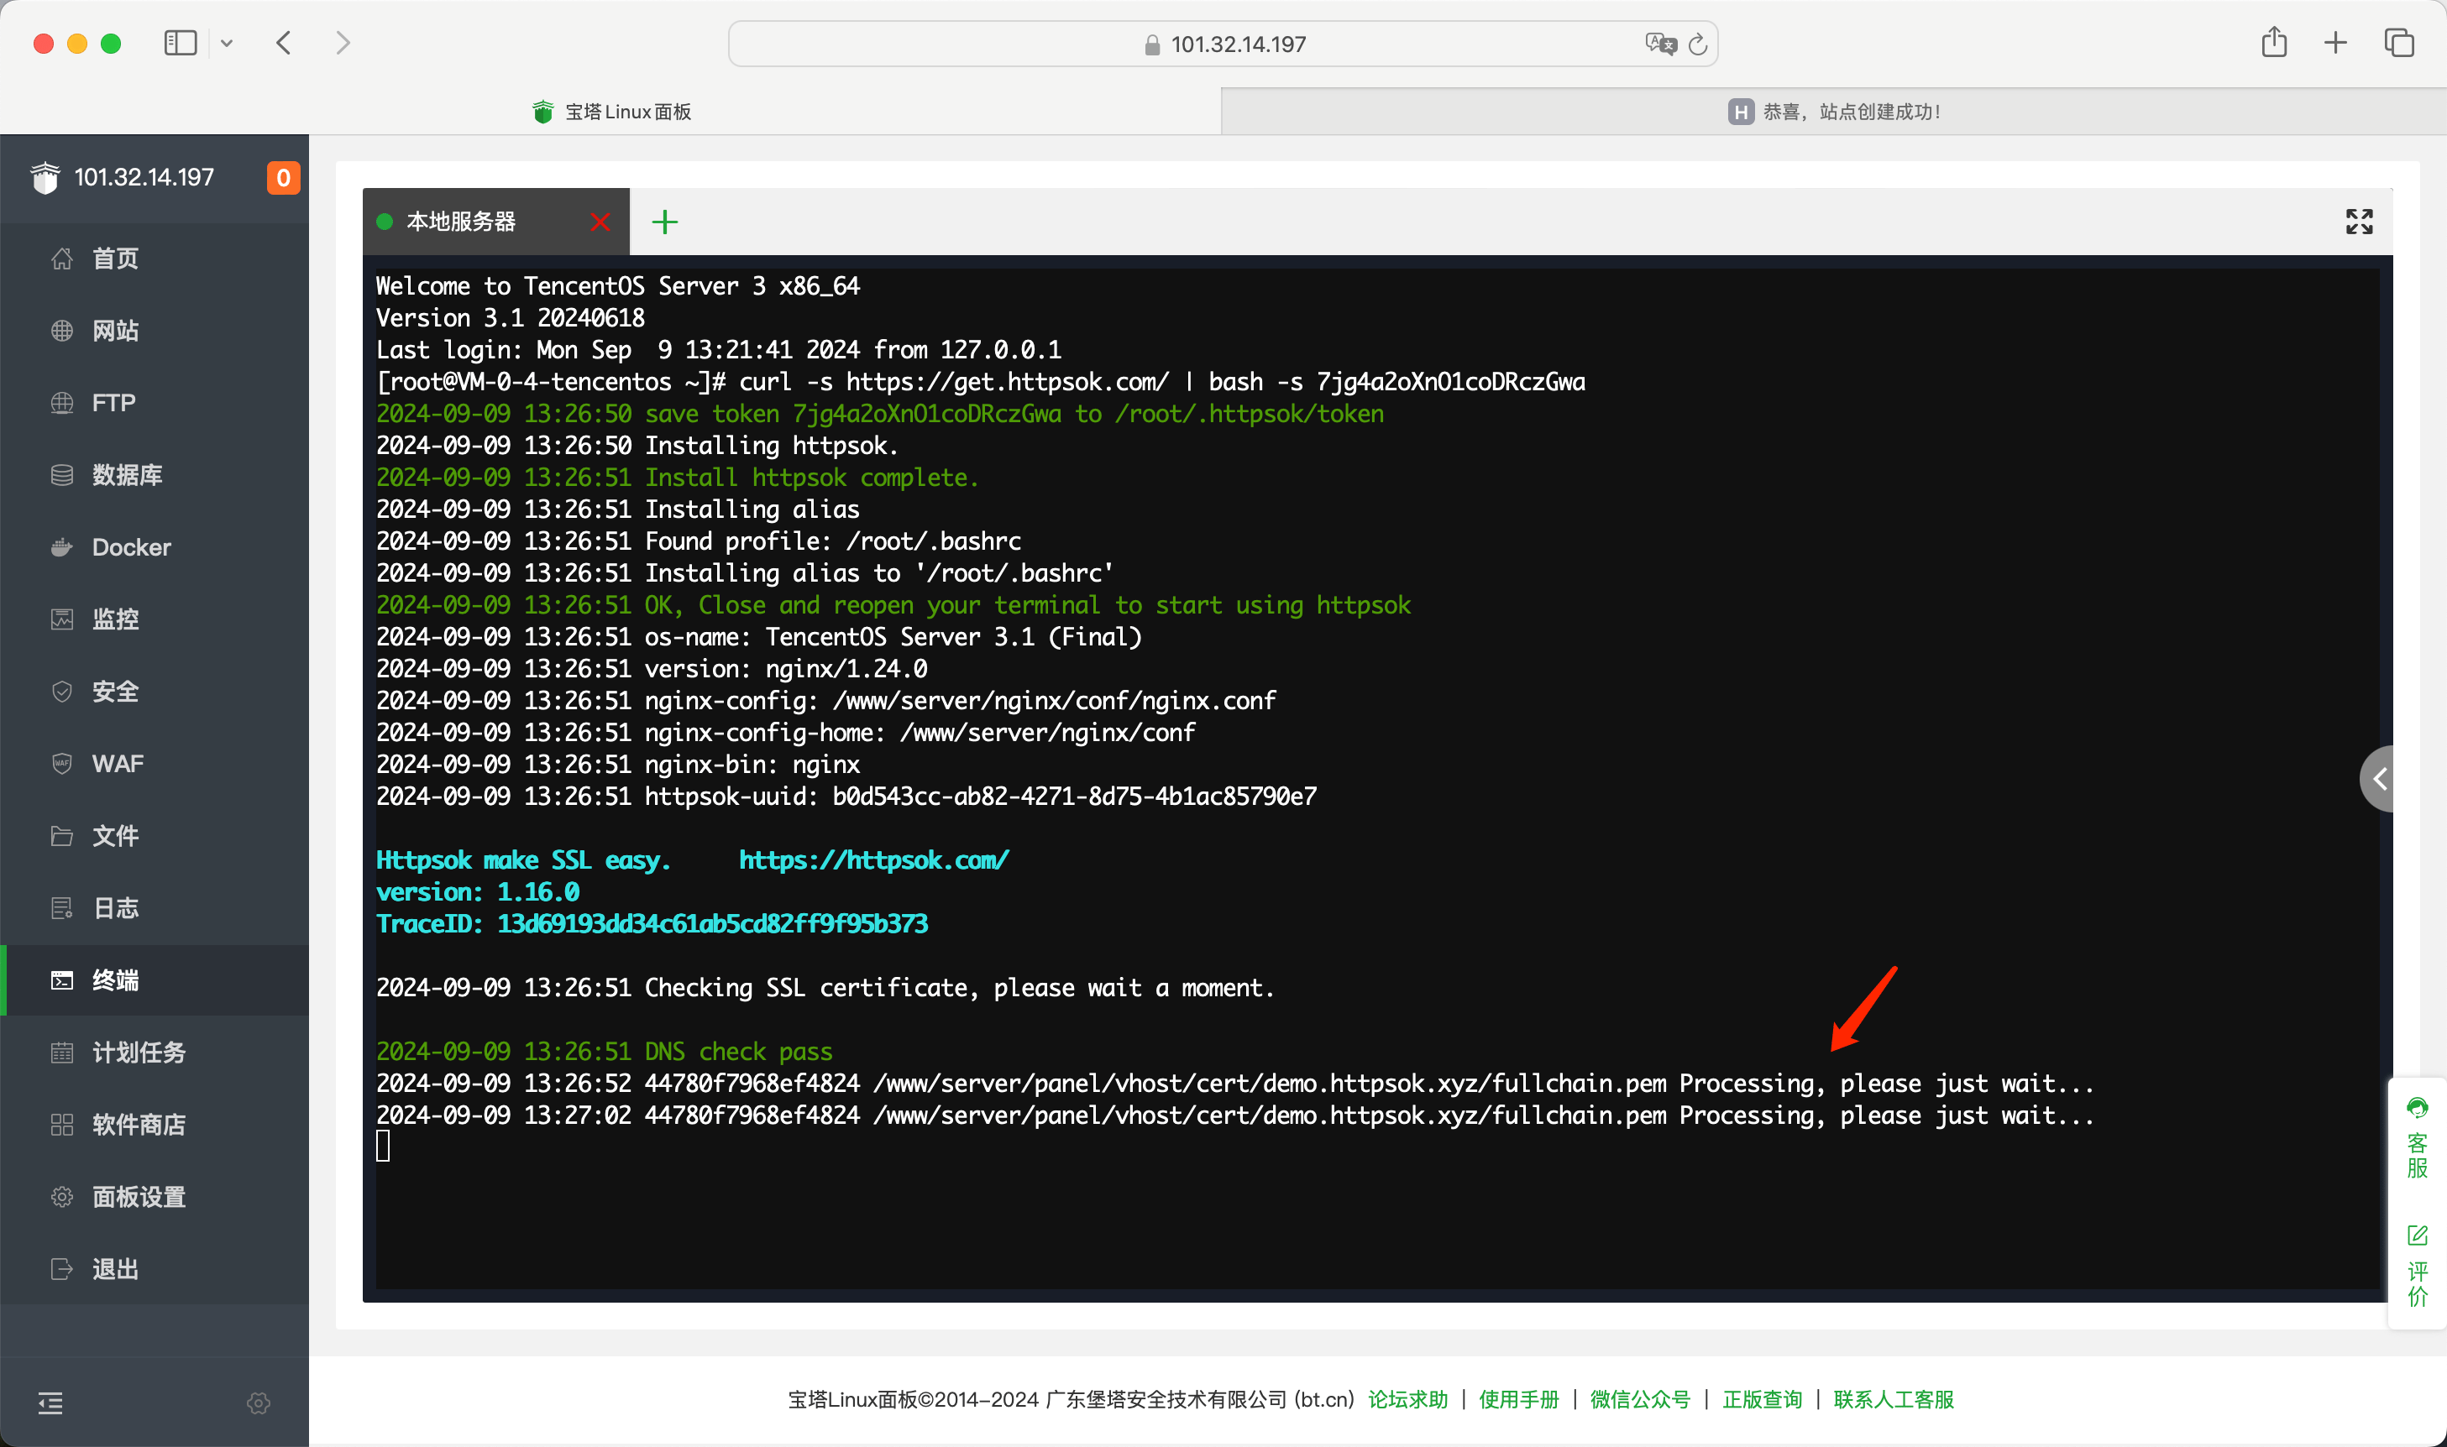Collapse the sidebar menu with bottom-left icon

pos(50,1403)
